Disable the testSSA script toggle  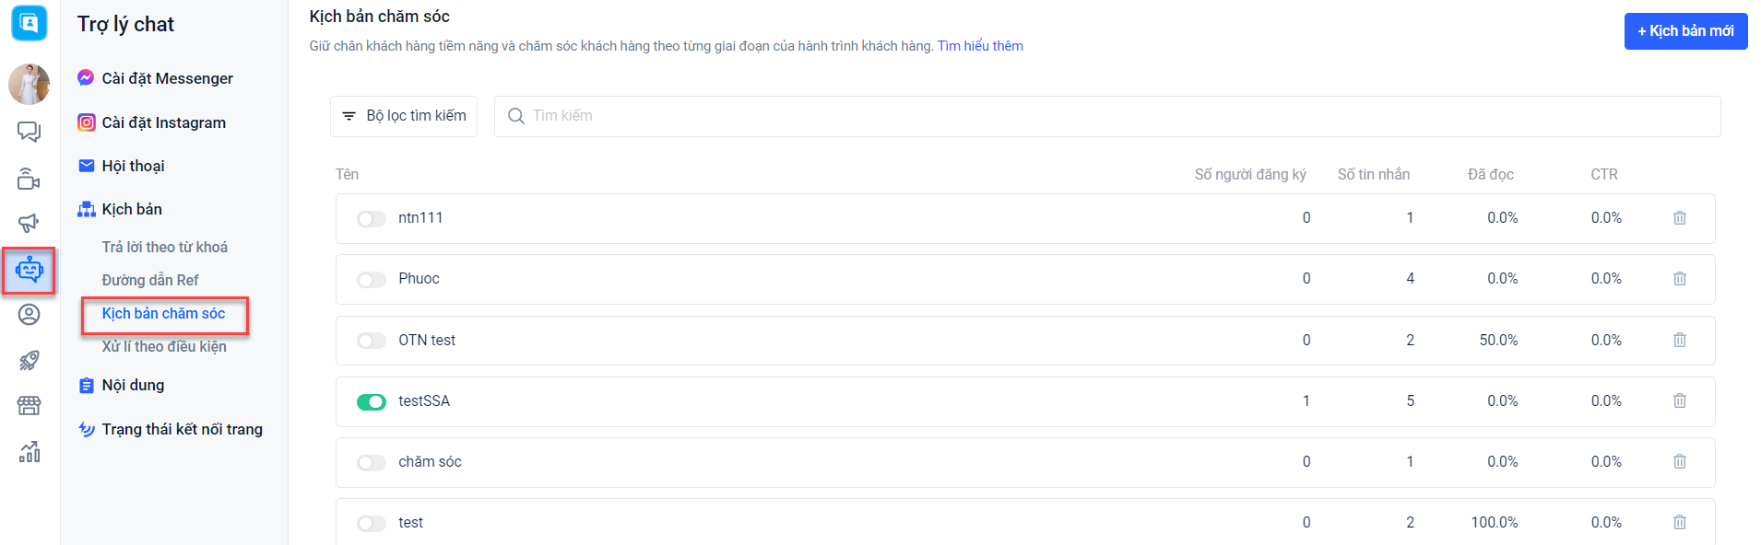pos(372,402)
